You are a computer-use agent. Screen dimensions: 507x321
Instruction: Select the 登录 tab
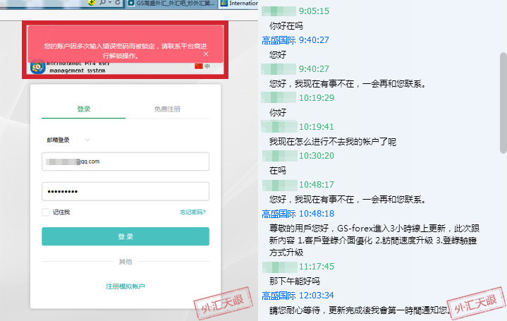point(83,109)
